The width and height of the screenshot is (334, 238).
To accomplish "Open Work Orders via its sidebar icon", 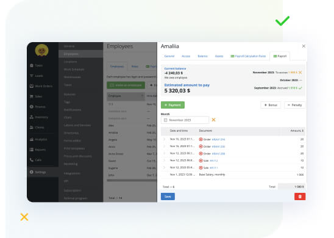I will click(32, 86).
